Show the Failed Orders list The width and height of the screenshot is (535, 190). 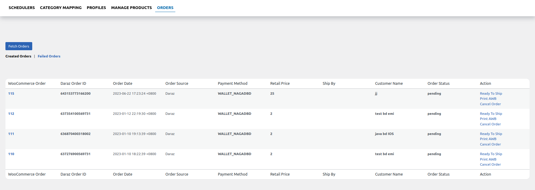coord(49,56)
